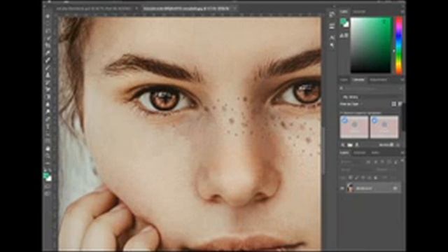
Task: Change screen mode from the toolbar
Action: (48, 194)
